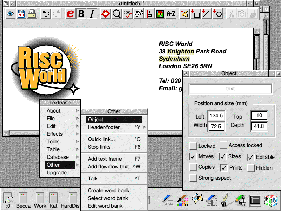Viewport: 281px width, 211px height.
Task: Expand the Effects submenu arrow
Action: coord(77,134)
